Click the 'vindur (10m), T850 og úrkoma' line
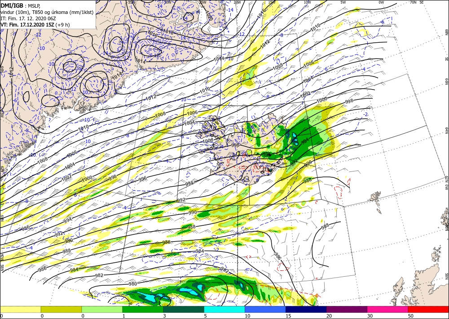This screenshot has height=319, width=449. click(x=47, y=12)
